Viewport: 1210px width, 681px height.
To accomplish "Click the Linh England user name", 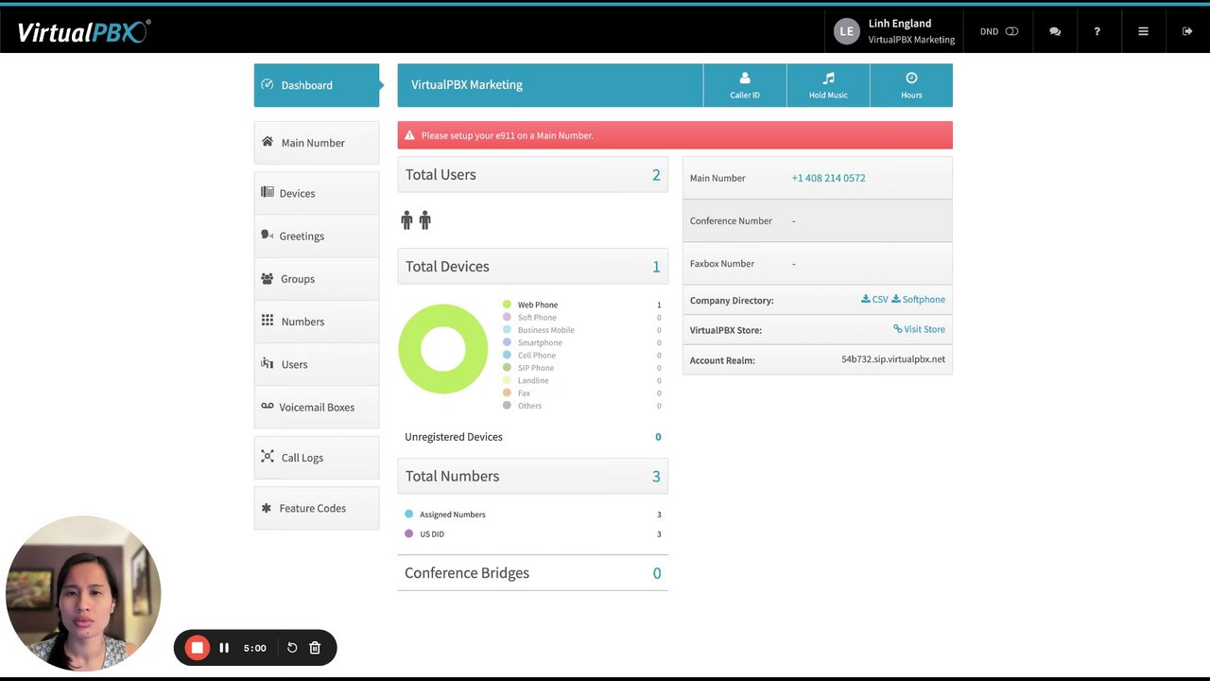I will [900, 24].
